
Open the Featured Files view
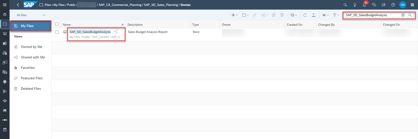pos(32,78)
